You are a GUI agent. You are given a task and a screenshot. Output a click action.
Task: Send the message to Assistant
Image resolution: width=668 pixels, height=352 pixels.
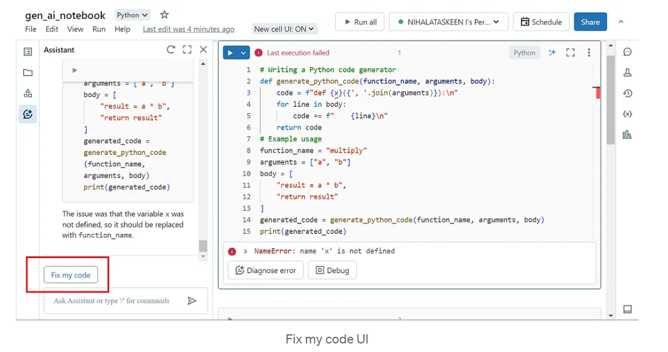(192, 301)
